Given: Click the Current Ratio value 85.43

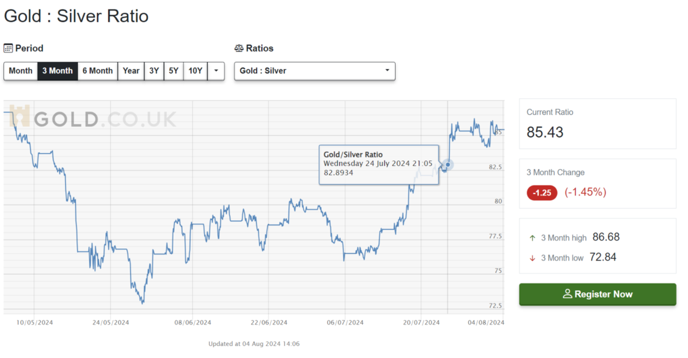Looking at the screenshot, I should [x=545, y=132].
